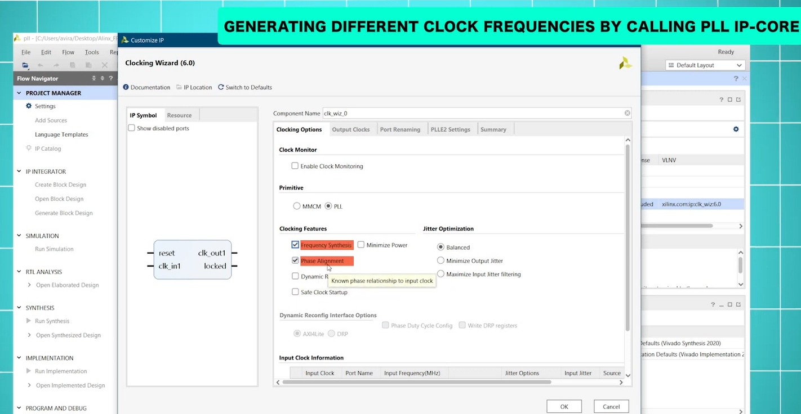801x414 pixels.
Task: Click the Component Name input field
Action: [x=473, y=113]
